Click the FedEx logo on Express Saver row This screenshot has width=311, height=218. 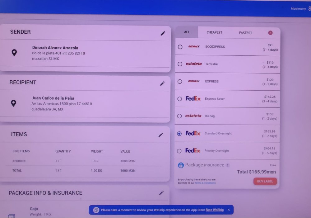[x=193, y=98]
